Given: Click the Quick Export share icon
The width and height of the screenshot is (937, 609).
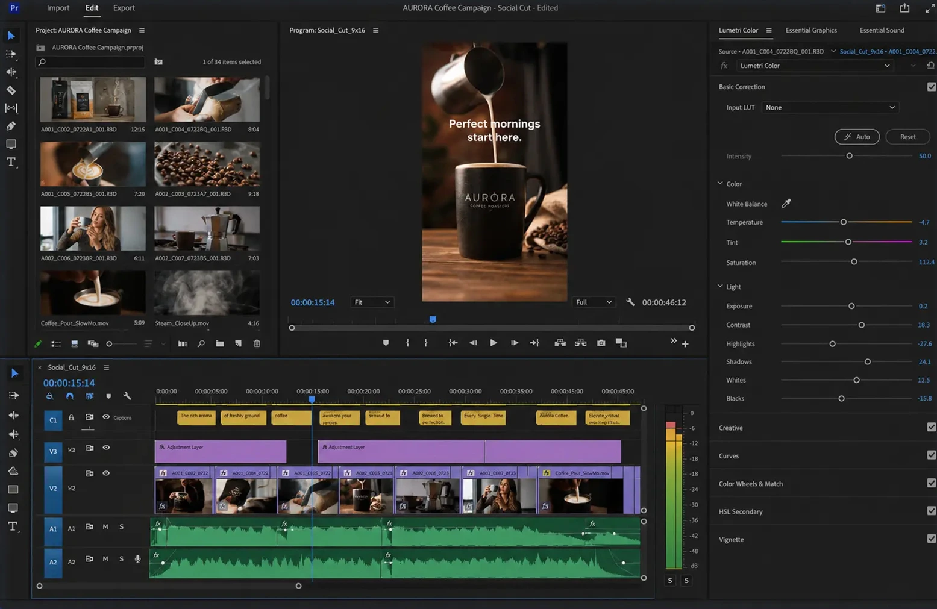Looking at the screenshot, I should [x=904, y=8].
